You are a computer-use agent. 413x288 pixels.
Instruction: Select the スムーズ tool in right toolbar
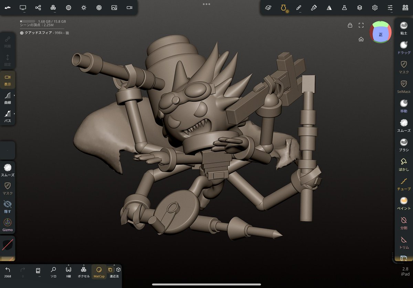pyautogui.click(x=404, y=125)
